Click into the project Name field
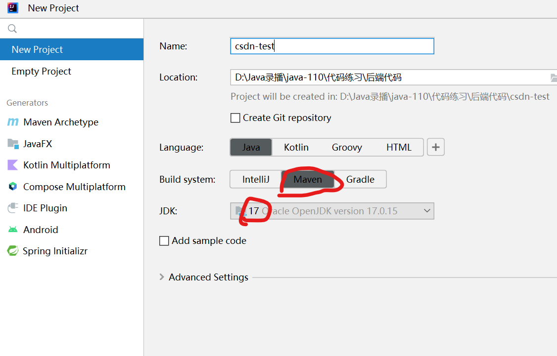The image size is (557, 356). [332, 46]
